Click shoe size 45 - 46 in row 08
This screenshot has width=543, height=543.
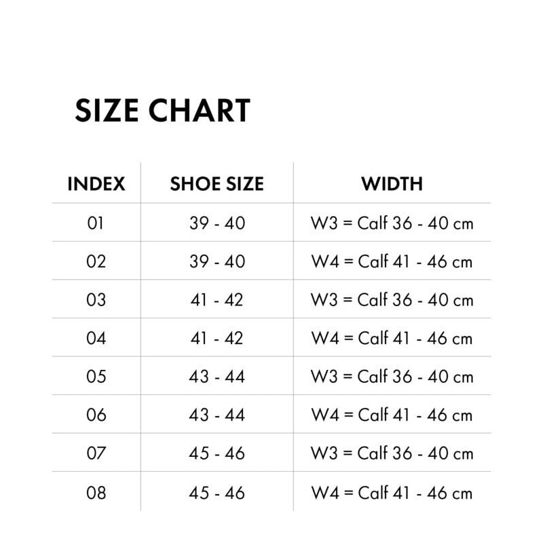pos(217,492)
